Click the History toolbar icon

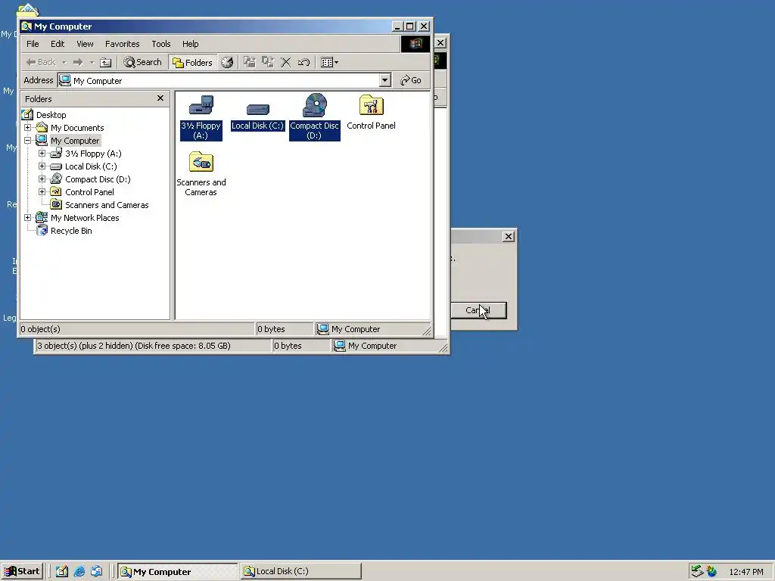click(x=227, y=62)
